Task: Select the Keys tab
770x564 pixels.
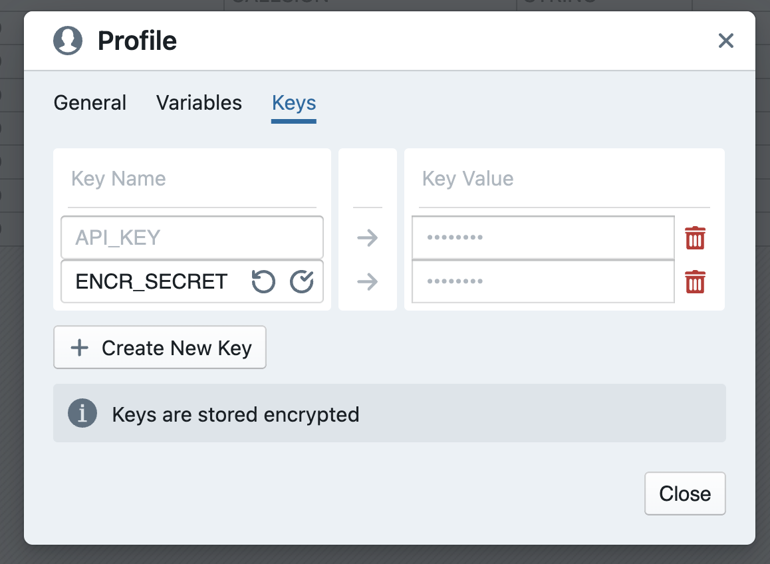Action: [x=294, y=103]
